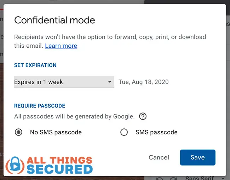This screenshot has width=230, height=180.
Task: Click the padlock logo icon of All Things Secured
Action: click(15, 165)
